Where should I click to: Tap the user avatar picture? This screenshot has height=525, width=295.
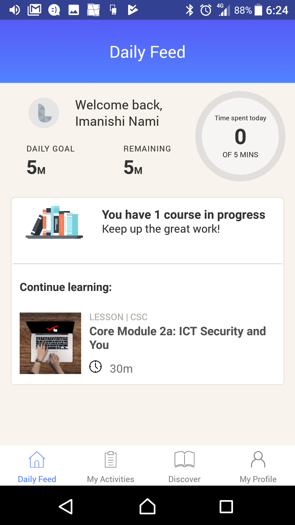click(x=44, y=113)
